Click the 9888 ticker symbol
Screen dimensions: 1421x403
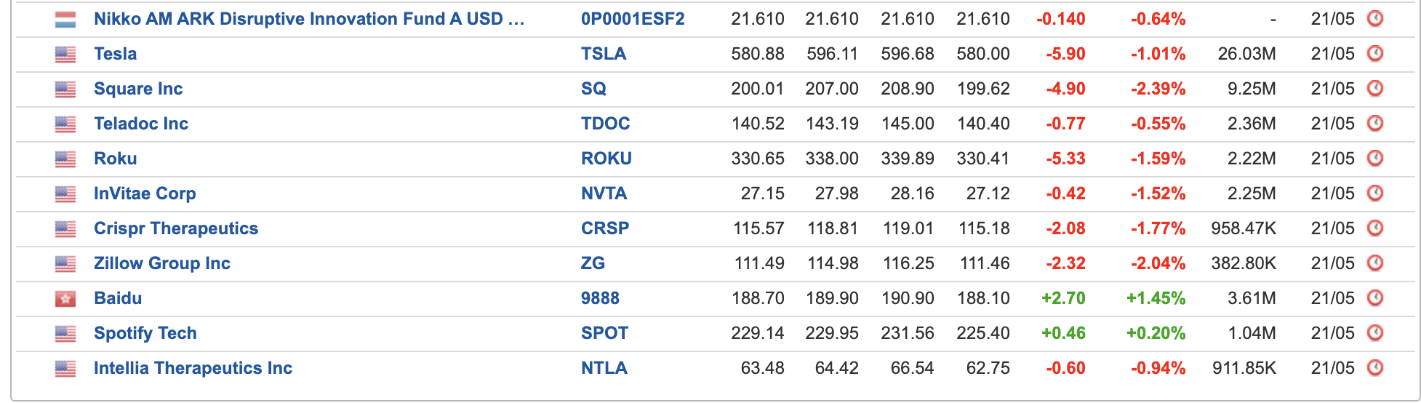pos(600,298)
